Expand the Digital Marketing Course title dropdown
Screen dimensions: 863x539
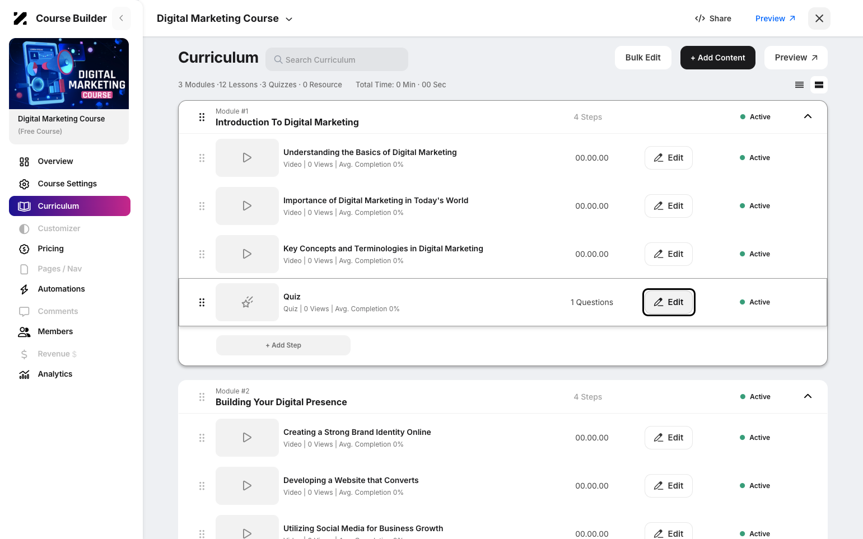[289, 19]
